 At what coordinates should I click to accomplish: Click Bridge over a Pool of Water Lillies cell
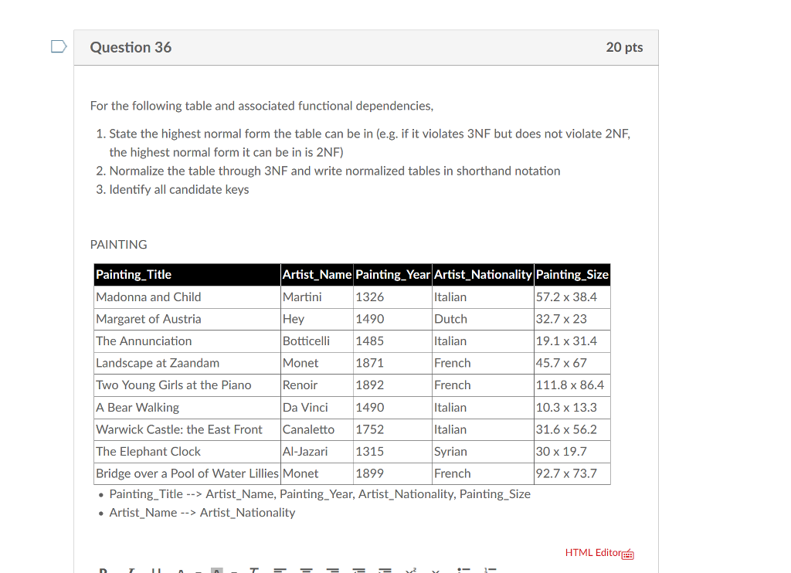click(187, 473)
